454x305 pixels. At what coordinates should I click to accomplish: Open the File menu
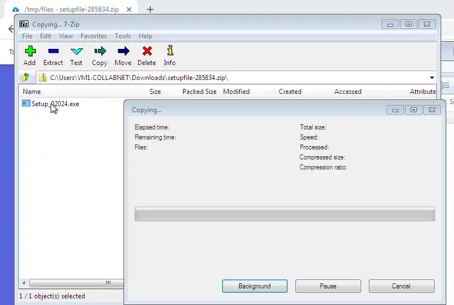(x=27, y=36)
